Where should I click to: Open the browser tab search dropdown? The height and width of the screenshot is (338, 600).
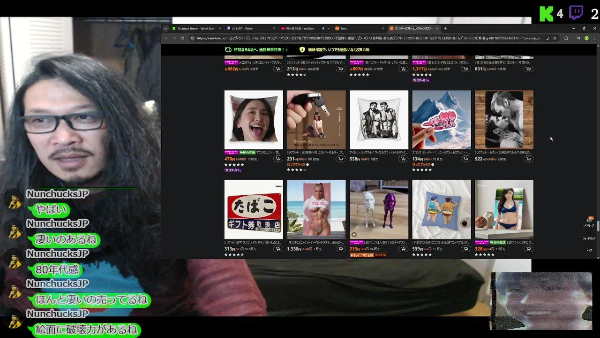click(x=166, y=29)
